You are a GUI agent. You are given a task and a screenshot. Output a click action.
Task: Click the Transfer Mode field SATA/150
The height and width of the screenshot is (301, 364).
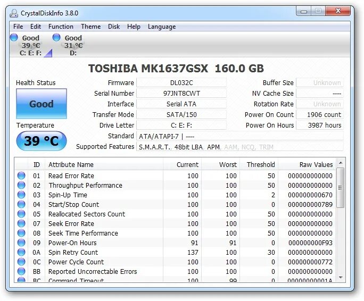tap(181, 115)
